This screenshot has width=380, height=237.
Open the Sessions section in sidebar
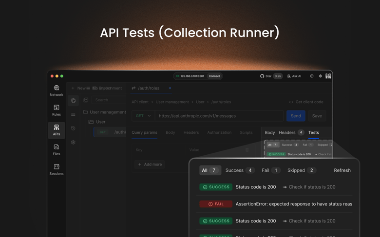tap(57, 169)
